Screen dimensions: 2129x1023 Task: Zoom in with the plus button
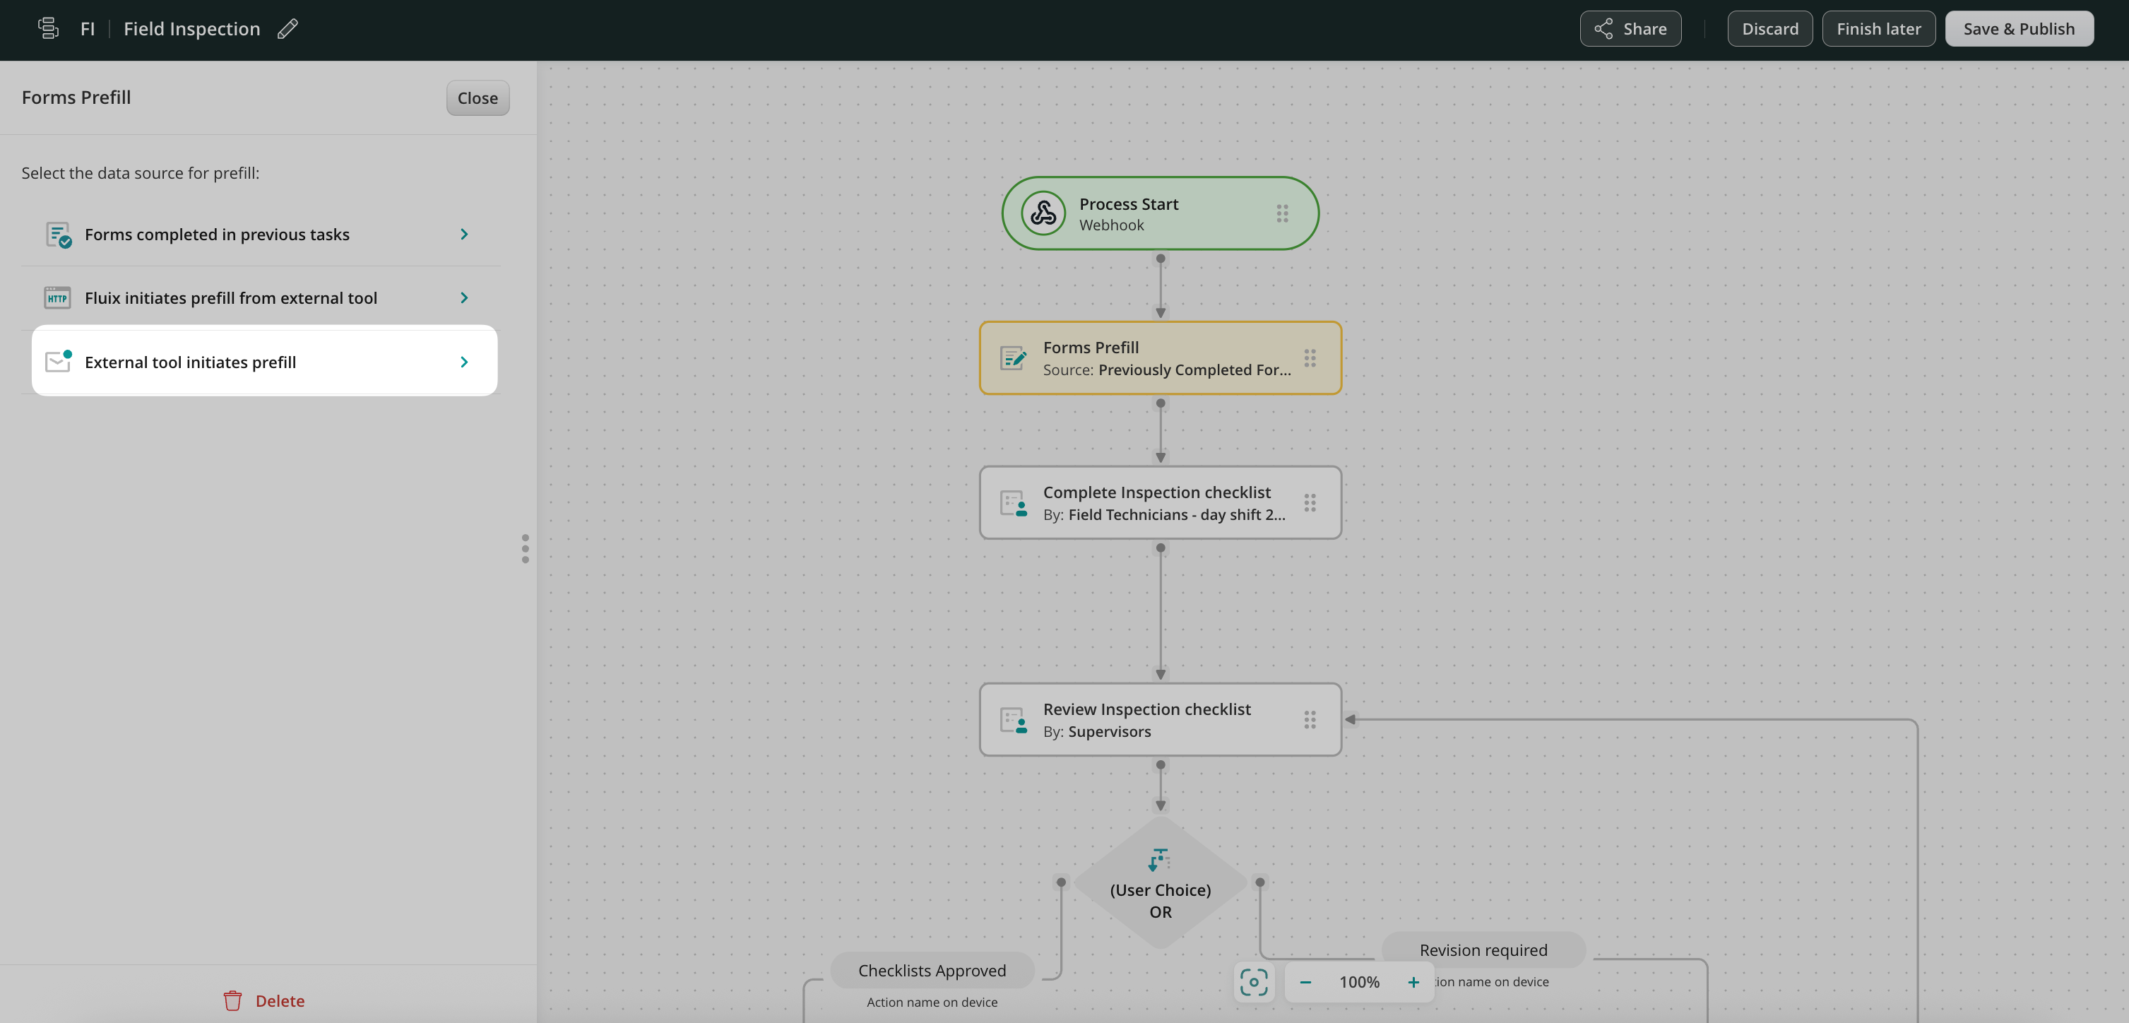click(x=1413, y=982)
